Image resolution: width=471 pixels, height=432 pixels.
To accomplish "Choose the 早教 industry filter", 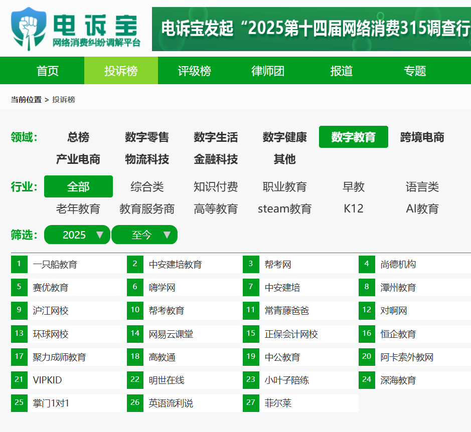I will 354,186.
